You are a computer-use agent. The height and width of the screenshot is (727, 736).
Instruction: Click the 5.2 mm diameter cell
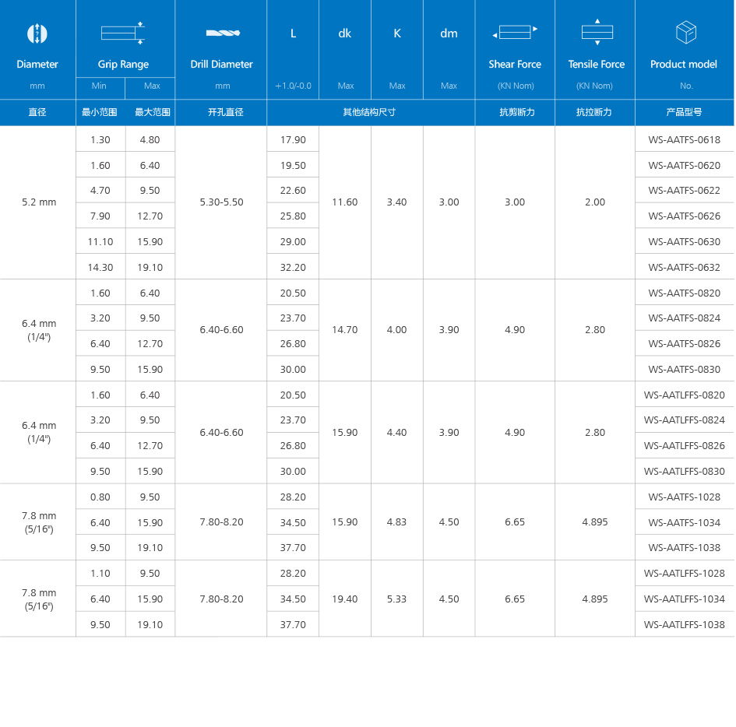coord(38,202)
